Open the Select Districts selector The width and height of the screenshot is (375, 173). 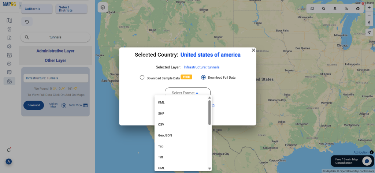[x=71, y=9]
